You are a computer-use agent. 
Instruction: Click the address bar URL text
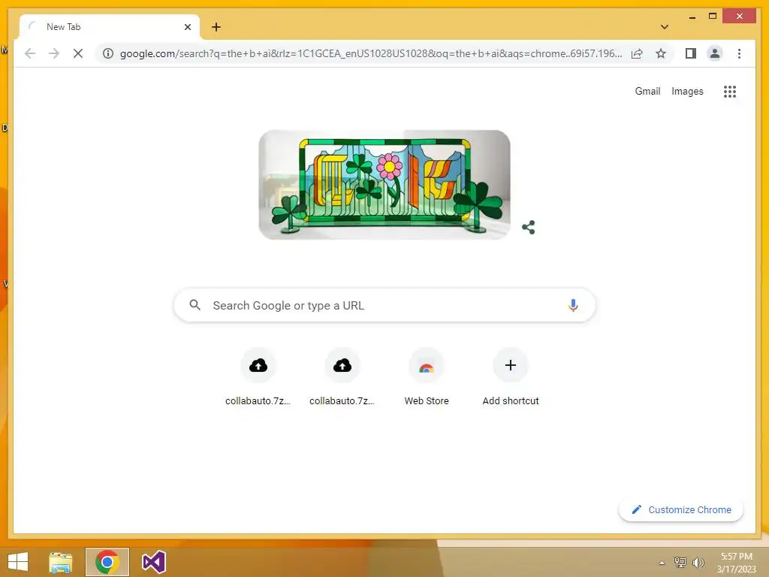tap(371, 53)
